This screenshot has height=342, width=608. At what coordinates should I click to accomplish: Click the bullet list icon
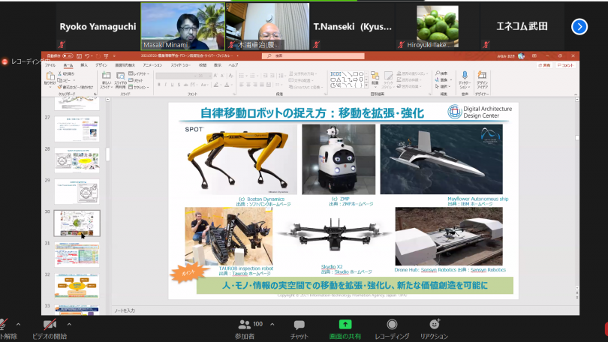(242, 76)
